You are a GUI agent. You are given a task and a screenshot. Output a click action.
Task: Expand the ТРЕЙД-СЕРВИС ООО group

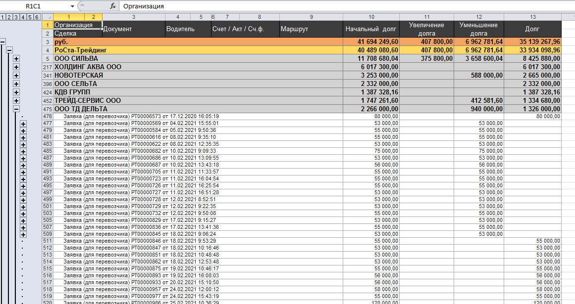click(16, 101)
